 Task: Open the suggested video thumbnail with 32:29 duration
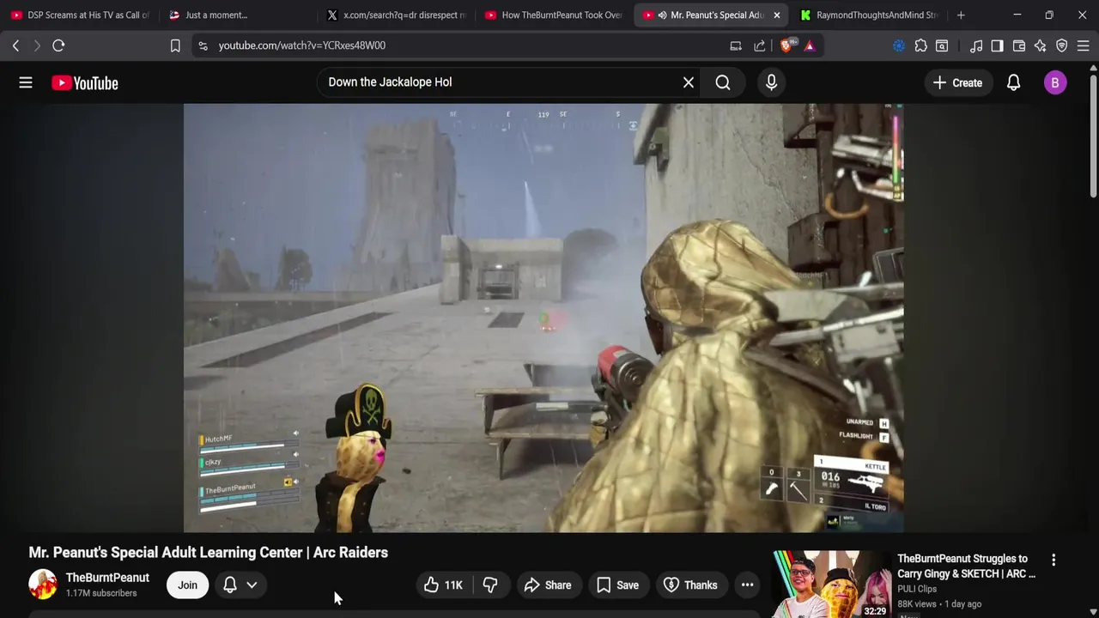(x=831, y=584)
